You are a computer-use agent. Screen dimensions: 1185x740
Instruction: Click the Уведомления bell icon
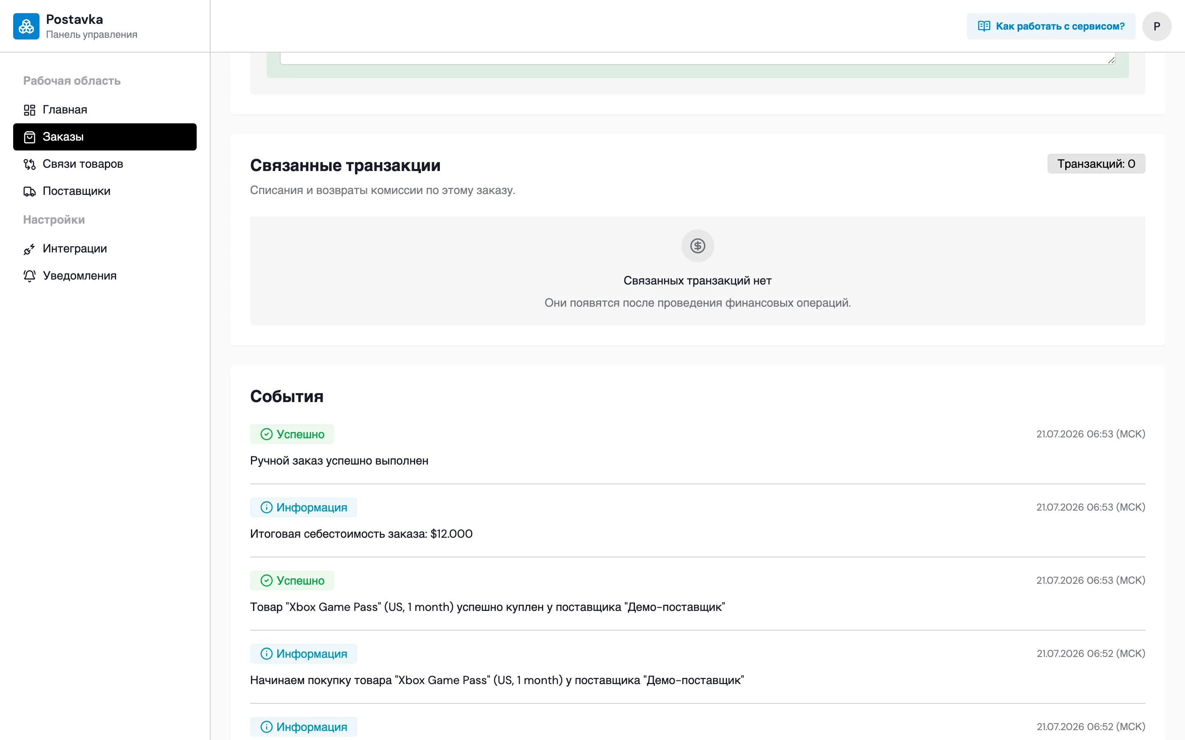point(29,276)
